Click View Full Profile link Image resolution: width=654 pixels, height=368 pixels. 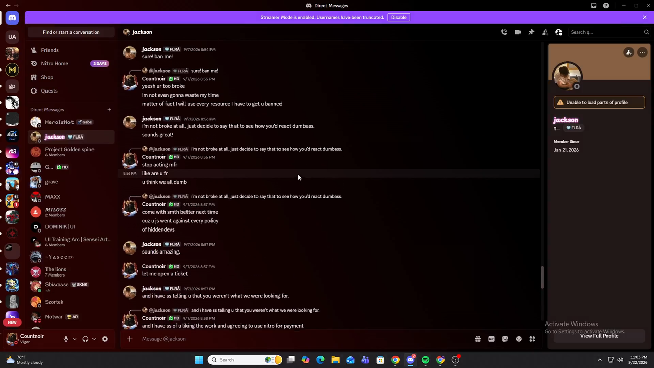coord(599,336)
